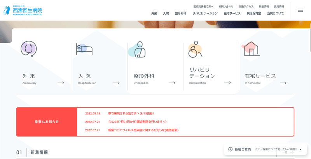Click the 整形外科 card title
The image size is (311, 159).
click(x=144, y=76)
